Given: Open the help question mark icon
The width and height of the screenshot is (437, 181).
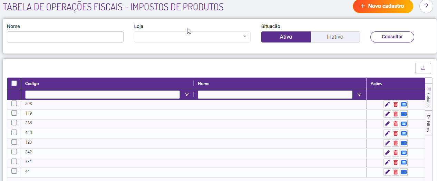Looking at the screenshot, I should [x=426, y=7].
